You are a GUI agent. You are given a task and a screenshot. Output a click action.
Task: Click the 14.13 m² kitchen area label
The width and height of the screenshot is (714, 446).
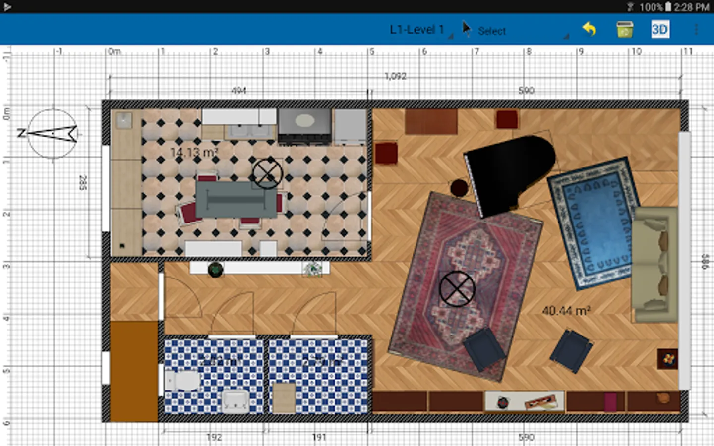coord(194,153)
